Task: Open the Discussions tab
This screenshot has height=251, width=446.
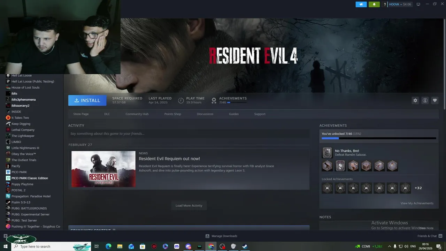Action: (205, 114)
